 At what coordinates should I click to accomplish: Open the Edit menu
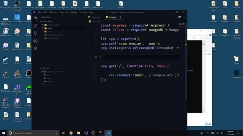(45, 12)
